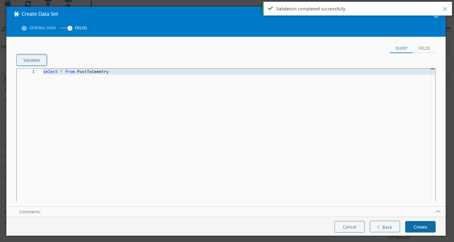The height and width of the screenshot is (242, 454).
Task: Click the Create button
Action: [x=420, y=227]
